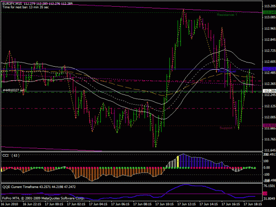
Task: Select the 113.085 price axis value
Action: coord(270,17)
